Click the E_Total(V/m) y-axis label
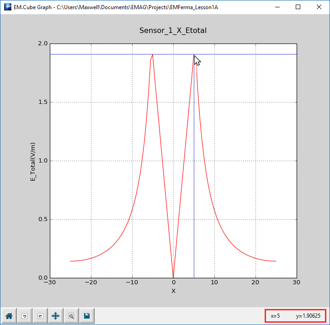Image resolution: width=330 pixels, height=325 pixels. (x=33, y=161)
